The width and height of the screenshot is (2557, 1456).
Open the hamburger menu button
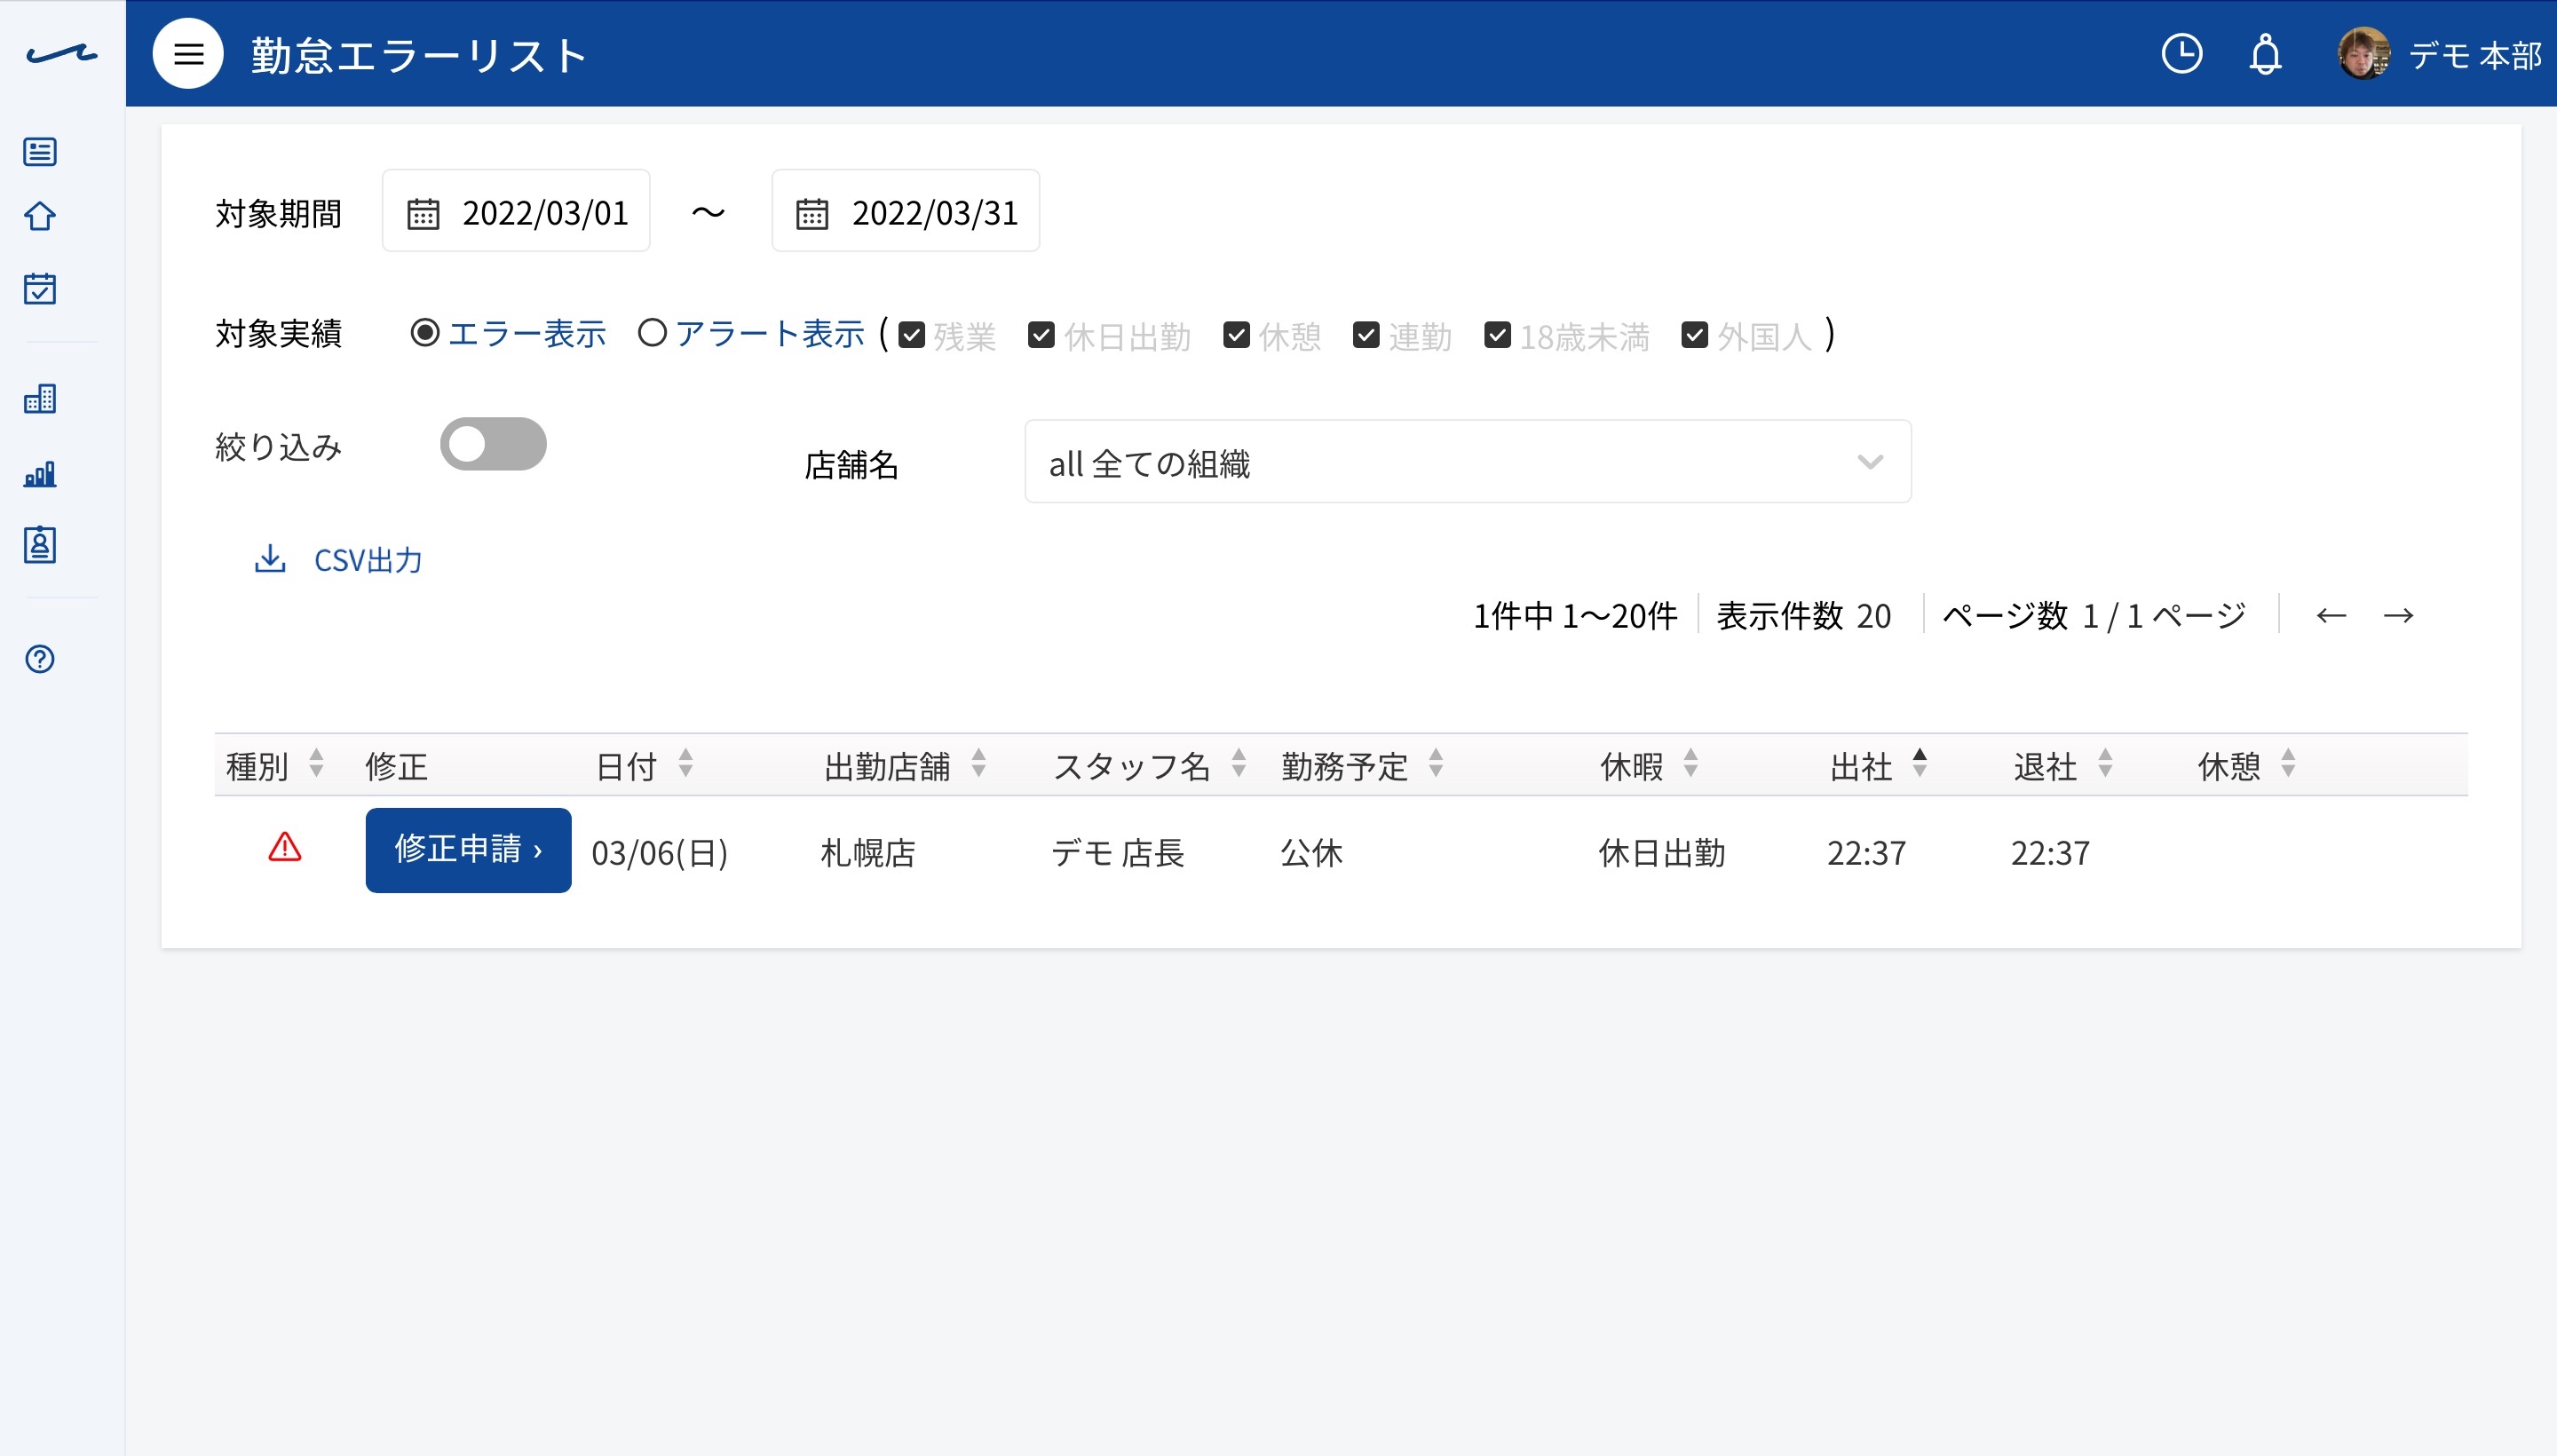[188, 54]
